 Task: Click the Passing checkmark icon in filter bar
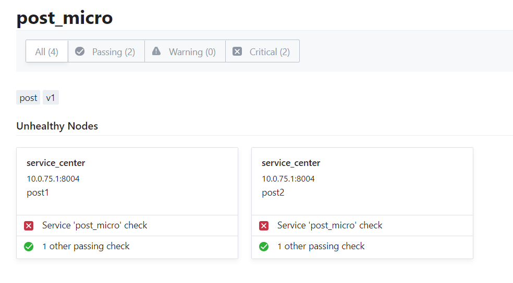pos(80,52)
